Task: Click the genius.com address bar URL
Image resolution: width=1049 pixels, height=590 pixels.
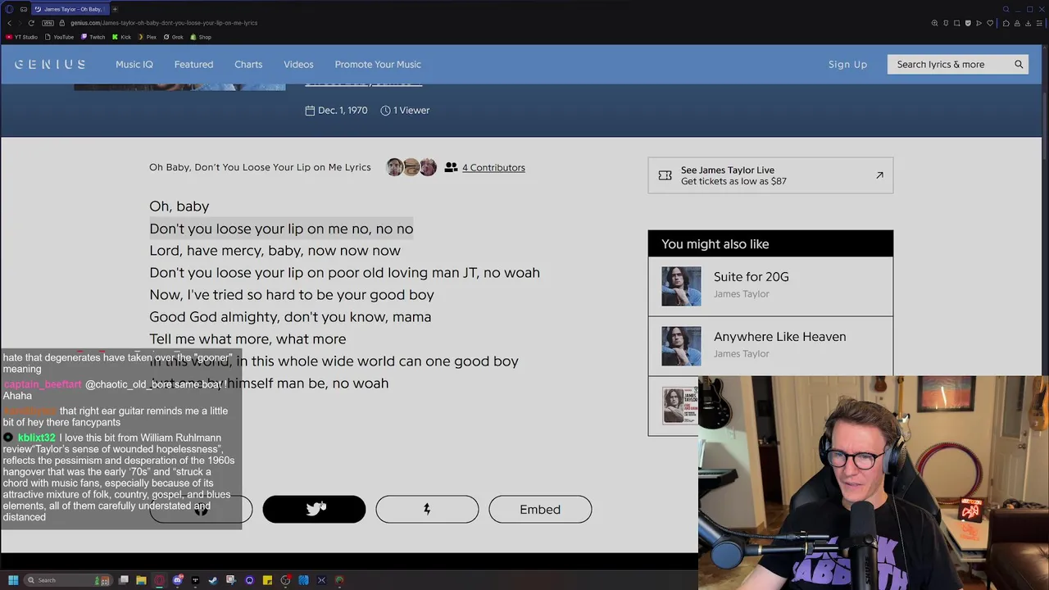Action: [164, 23]
